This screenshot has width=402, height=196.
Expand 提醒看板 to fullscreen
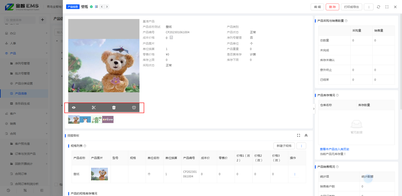coord(299,135)
